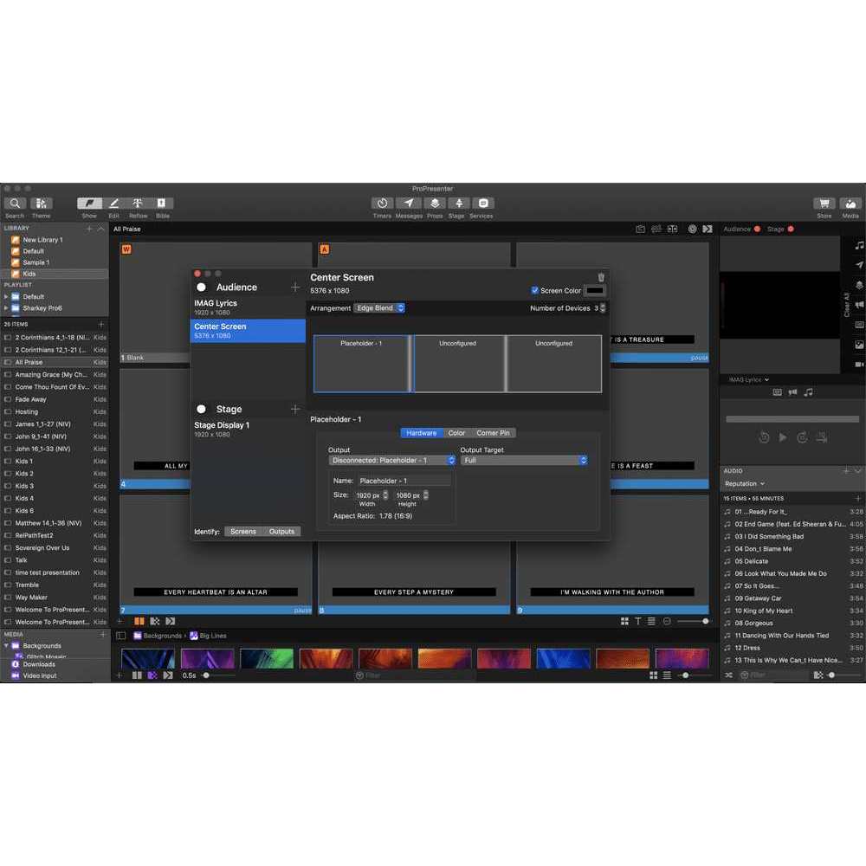Select the green media background thumbnail
Screen dimensions: 866x866
267,658
